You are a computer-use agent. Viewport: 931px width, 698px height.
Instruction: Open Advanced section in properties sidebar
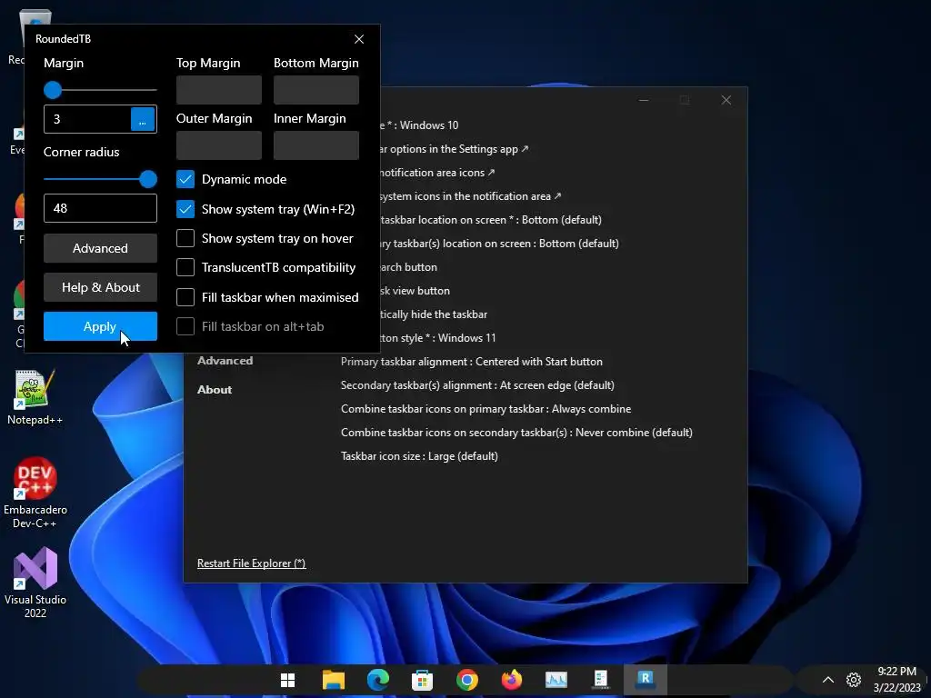click(x=225, y=360)
